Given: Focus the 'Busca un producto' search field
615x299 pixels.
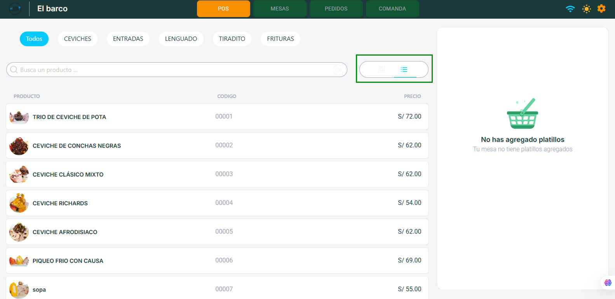Looking at the screenshot, I should coord(175,70).
